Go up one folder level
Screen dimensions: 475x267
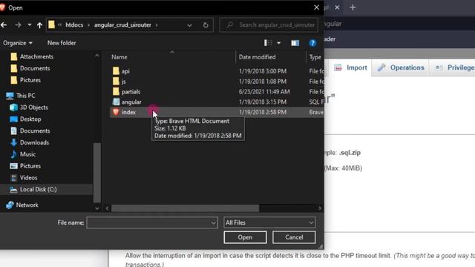coord(39,25)
